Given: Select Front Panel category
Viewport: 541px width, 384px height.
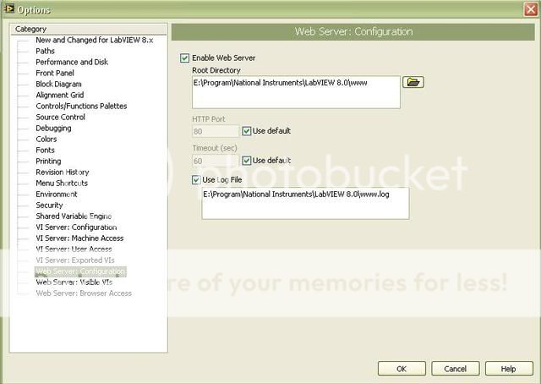Looking at the screenshot, I should tap(54, 74).
